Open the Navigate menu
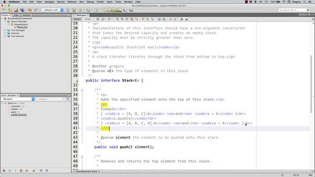The image size is (315, 177). 49,2
